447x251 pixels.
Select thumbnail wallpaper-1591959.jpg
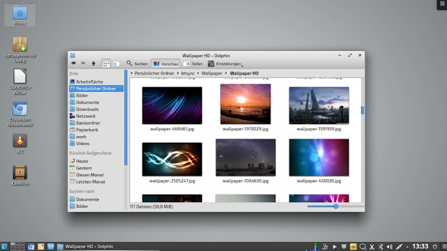point(318,105)
